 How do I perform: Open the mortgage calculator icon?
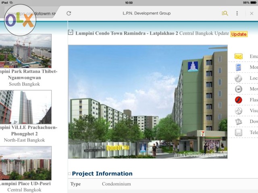pos(239,67)
